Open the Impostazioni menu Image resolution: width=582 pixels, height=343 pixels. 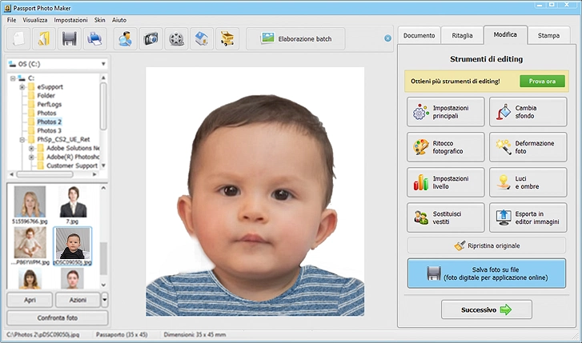[x=71, y=20]
